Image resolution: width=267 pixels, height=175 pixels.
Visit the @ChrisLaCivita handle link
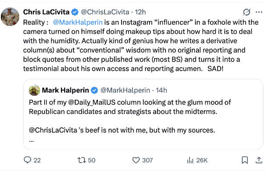105,12
